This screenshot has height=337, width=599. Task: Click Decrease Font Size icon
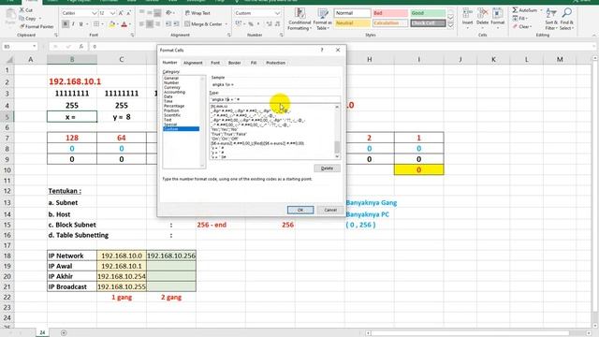click(x=129, y=13)
